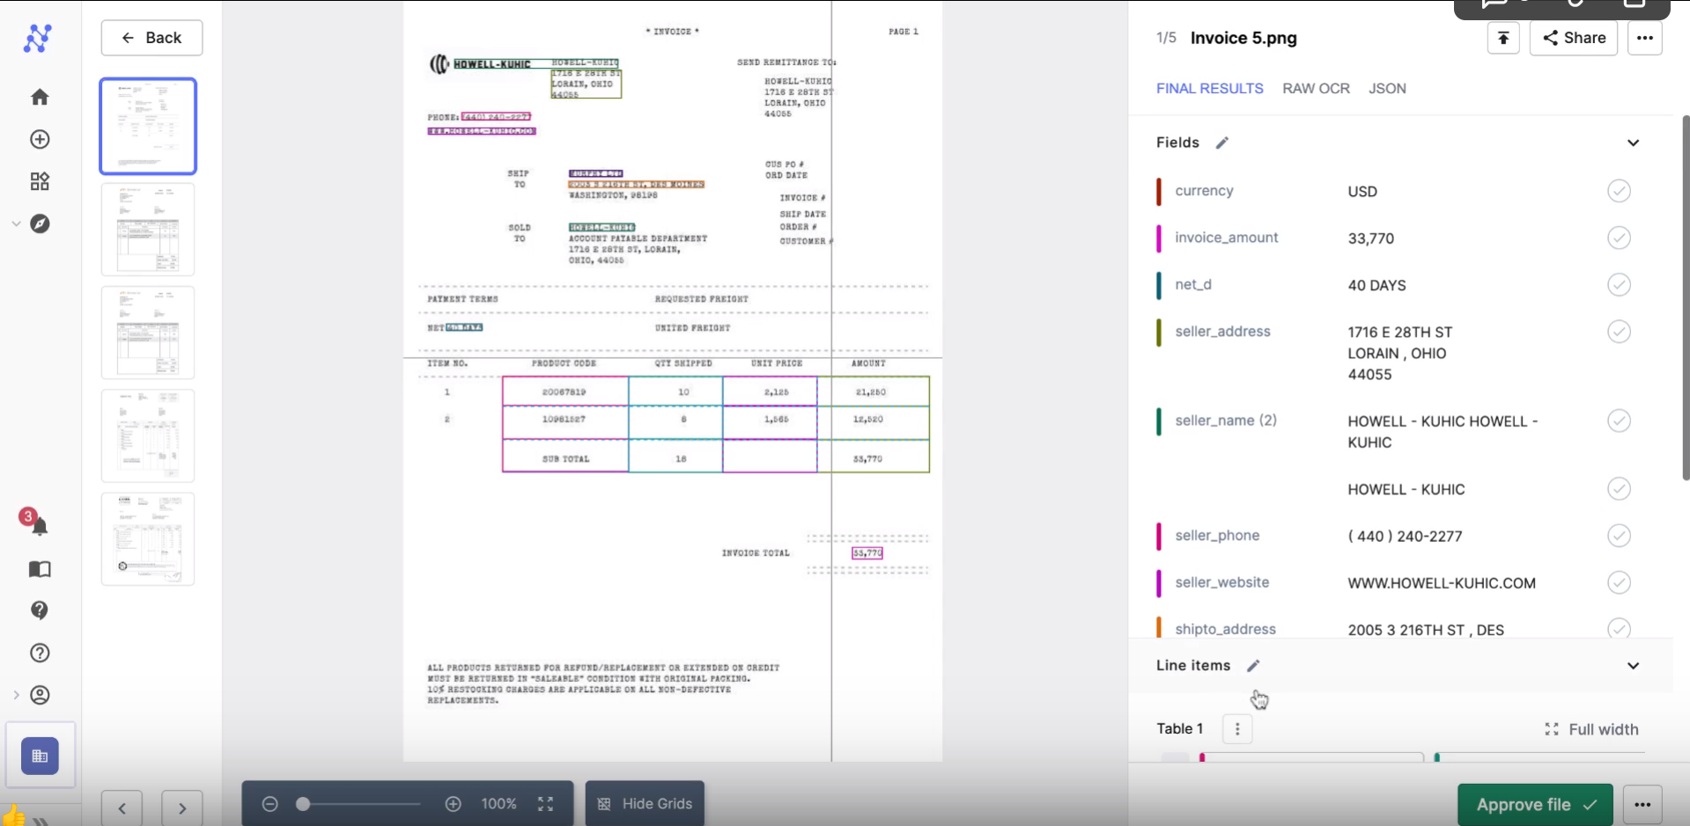Viewport: 1690px width, 826px height.
Task: Open the Home icon in sidebar
Action: tap(40, 97)
